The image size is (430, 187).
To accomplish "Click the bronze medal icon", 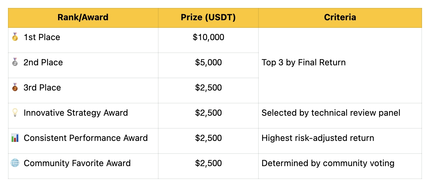I will tap(15, 88).
